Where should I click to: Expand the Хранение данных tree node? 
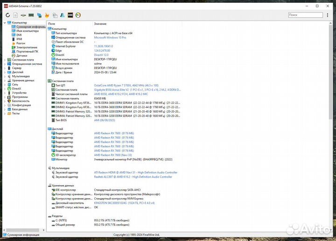(5, 80)
